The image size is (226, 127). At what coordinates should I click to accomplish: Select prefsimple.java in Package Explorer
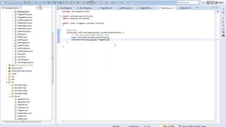(x=24, y=48)
